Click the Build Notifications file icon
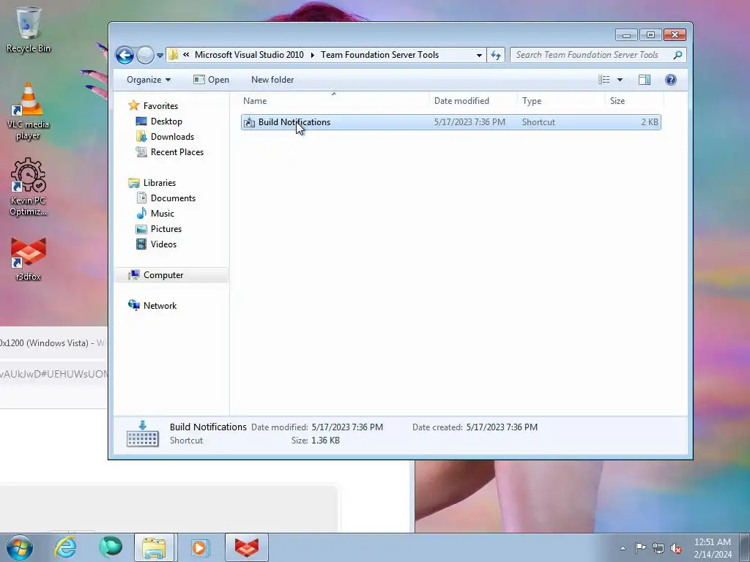 tap(249, 122)
